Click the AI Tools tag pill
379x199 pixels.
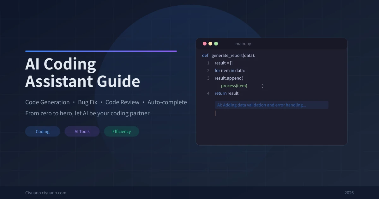[x=82, y=131]
